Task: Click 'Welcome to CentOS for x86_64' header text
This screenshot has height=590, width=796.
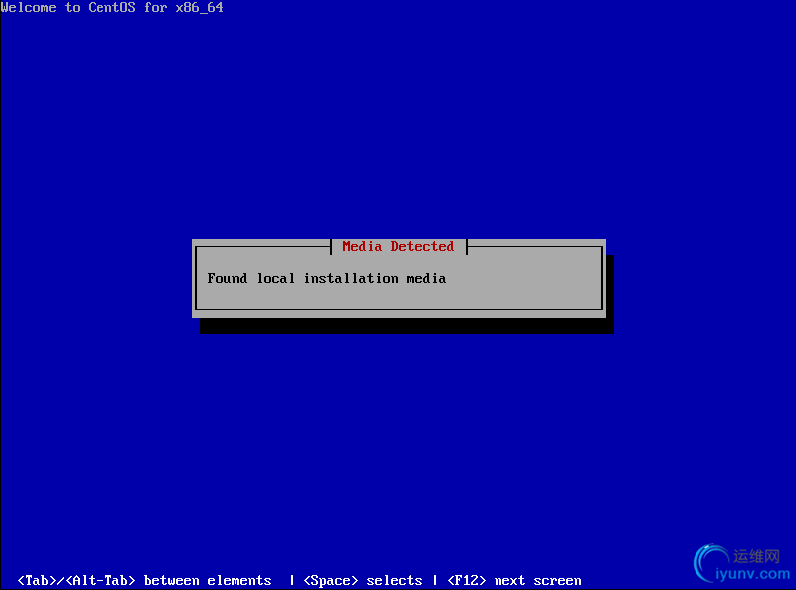Action: [x=111, y=8]
